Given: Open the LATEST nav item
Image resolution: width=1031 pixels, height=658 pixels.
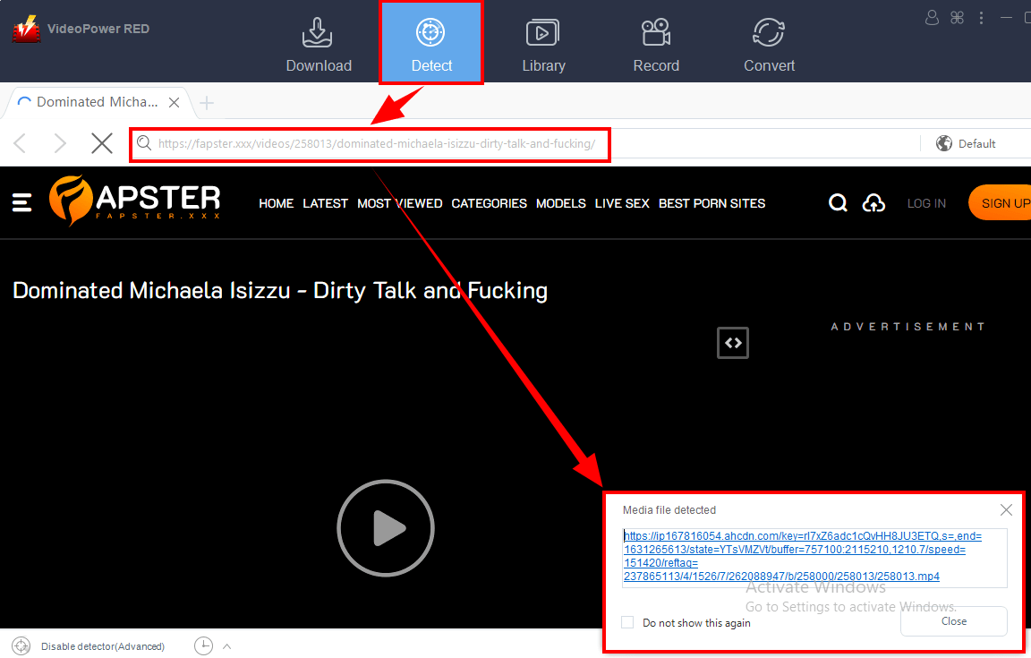Looking at the screenshot, I should (x=325, y=203).
